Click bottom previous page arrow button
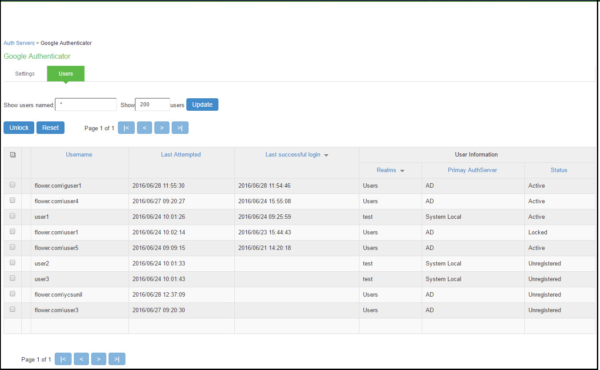600x370 pixels. point(81,359)
